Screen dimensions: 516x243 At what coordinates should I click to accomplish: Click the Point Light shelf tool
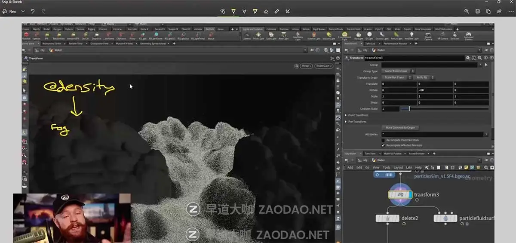[258, 36]
